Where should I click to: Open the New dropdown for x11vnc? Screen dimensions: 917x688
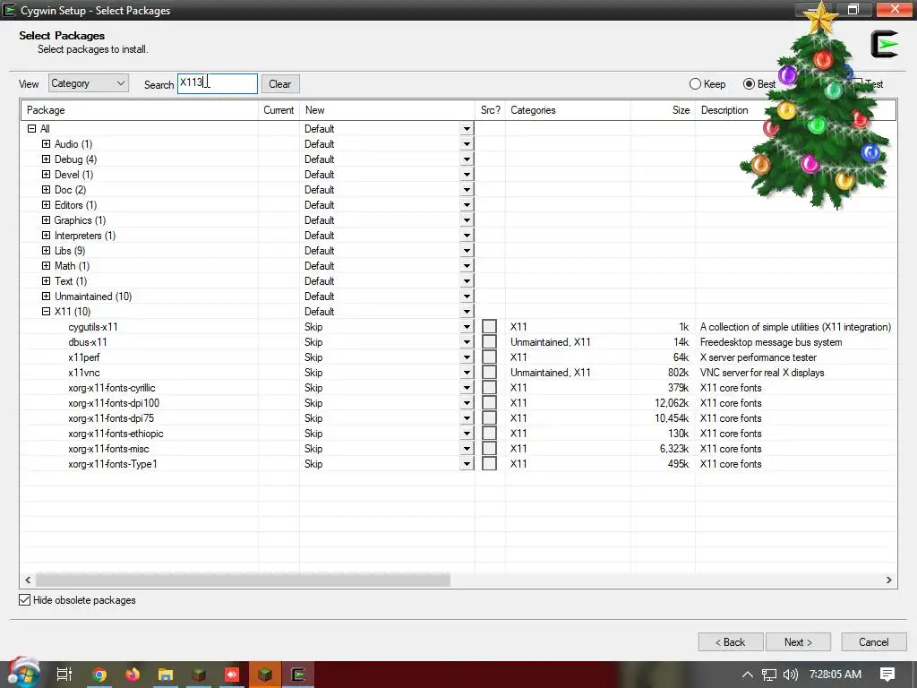coord(467,373)
